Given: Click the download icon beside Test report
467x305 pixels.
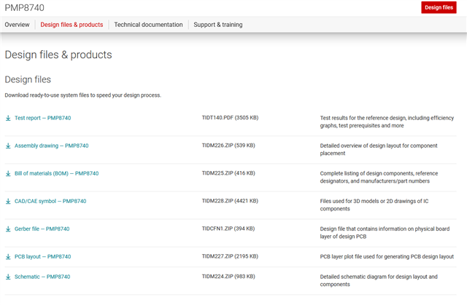Looking at the screenshot, I should point(8,118).
